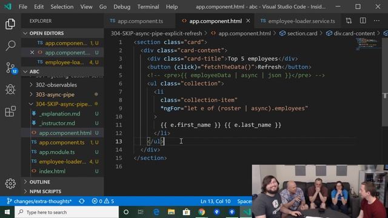Launch Microsoft Edge from taskbar
Viewport: 388px width, 218px height.
pos(156,212)
